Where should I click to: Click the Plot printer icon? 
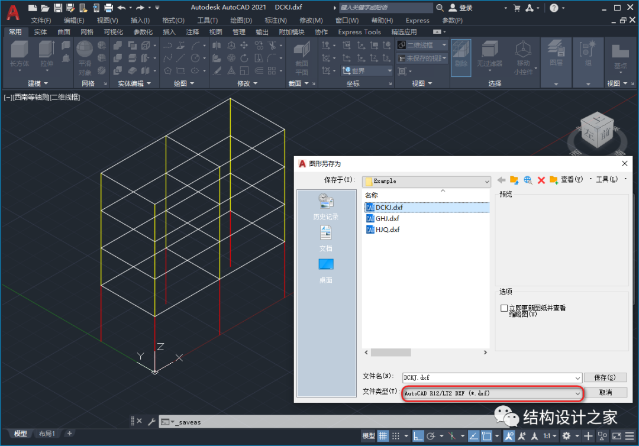click(108, 8)
